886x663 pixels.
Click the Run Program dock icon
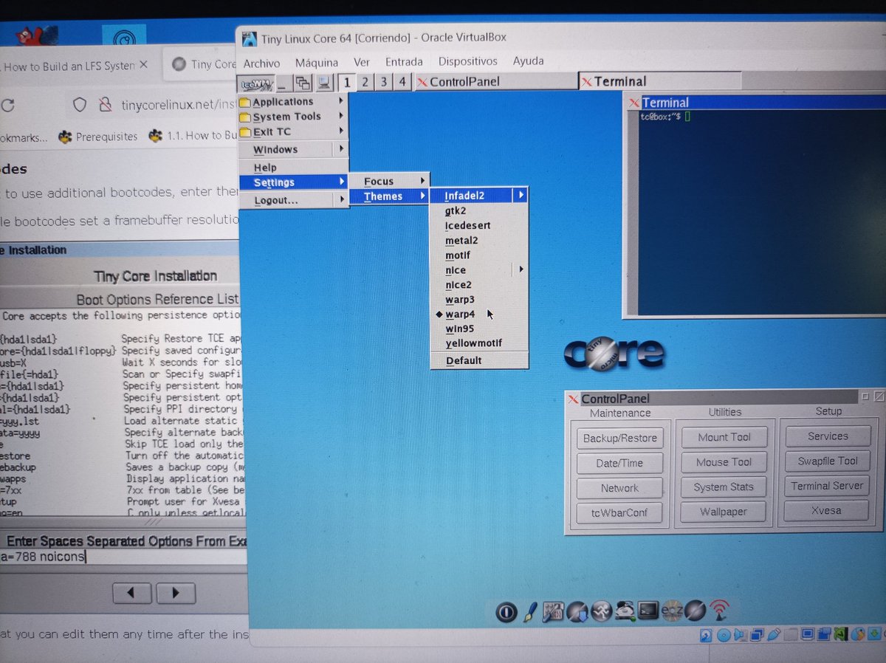602,611
